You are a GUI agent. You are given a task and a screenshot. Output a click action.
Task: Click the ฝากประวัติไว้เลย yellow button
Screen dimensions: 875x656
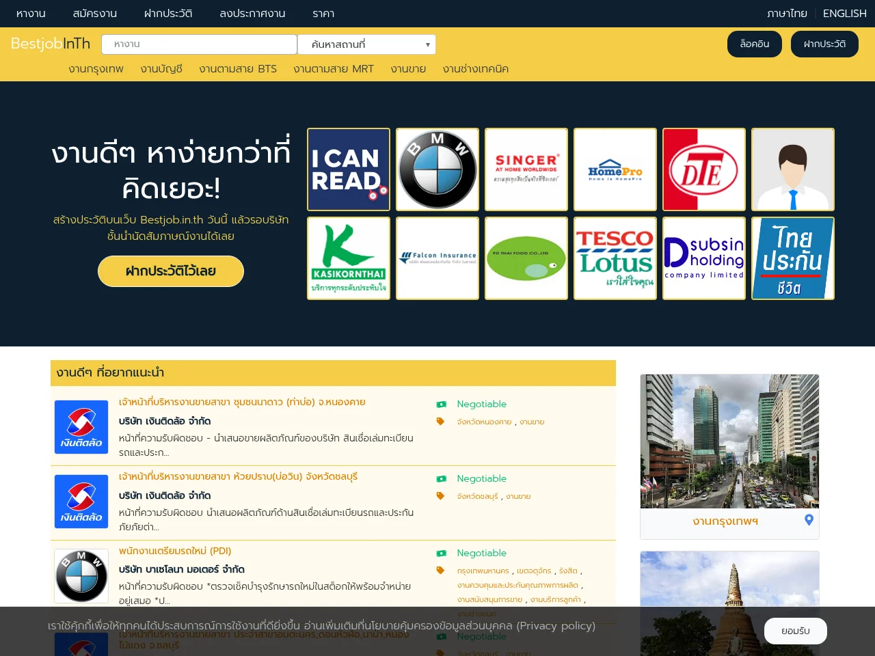(x=171, y=271)
